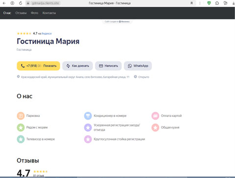This screenshot has height=178, width=235.
Task: Reload the page with the refresh icon
Action: point(21,3)
